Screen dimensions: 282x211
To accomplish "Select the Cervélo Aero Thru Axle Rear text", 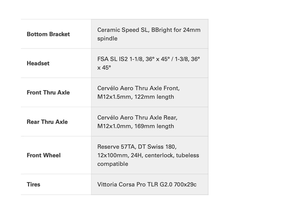I will tap(137, 118).
